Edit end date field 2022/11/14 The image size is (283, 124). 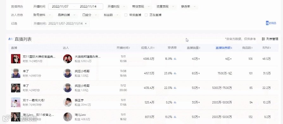pos(88,7)
